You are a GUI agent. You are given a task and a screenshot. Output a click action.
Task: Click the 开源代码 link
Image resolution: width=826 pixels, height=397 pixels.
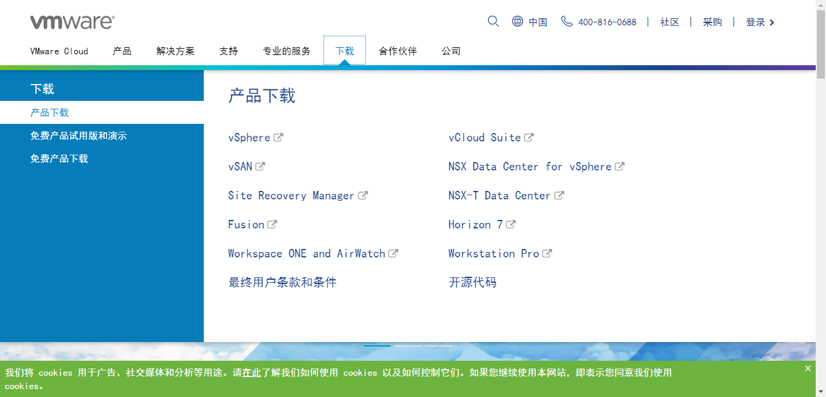tap(472, 282)
